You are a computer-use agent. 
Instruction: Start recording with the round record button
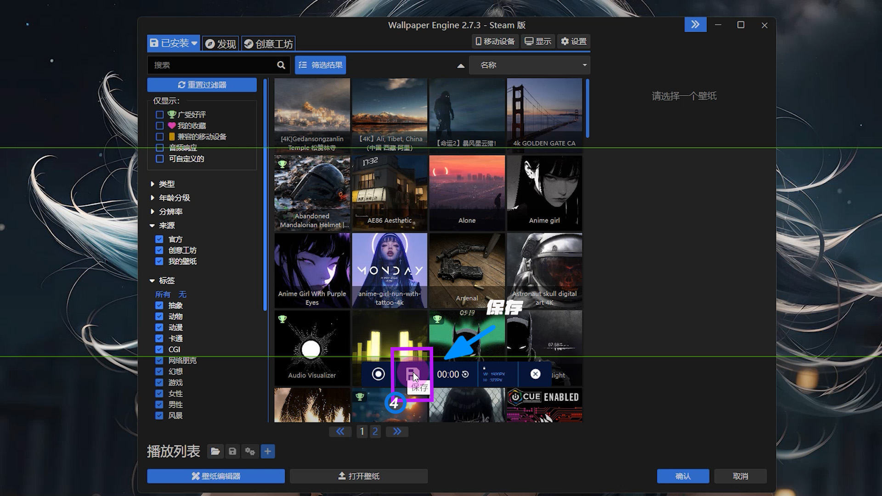click(x=379, y=374)
